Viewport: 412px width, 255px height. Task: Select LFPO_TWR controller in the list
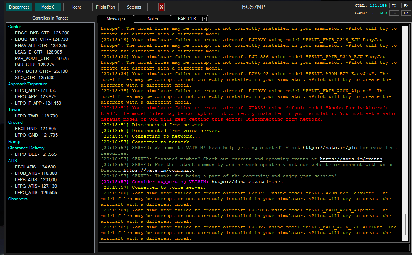tap(36, 116)
